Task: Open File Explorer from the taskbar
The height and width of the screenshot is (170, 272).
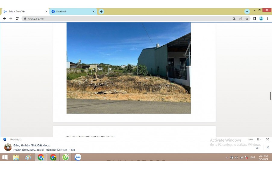Action: pos(16,157)
